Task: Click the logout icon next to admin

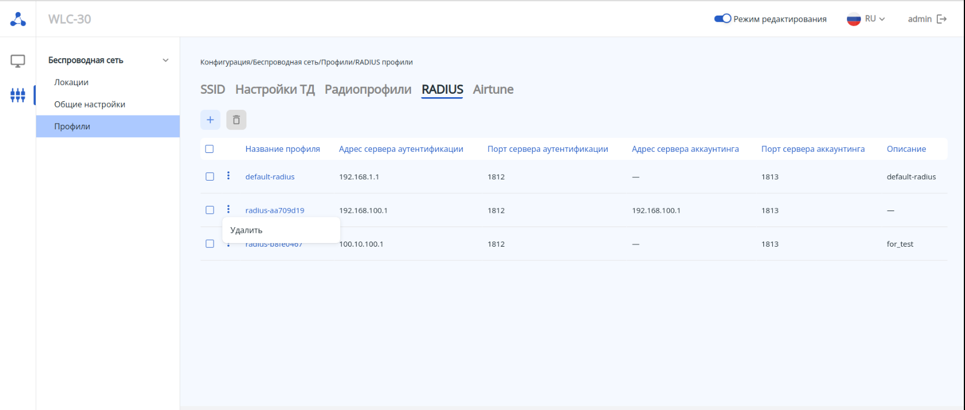Action: click(942, 19)
